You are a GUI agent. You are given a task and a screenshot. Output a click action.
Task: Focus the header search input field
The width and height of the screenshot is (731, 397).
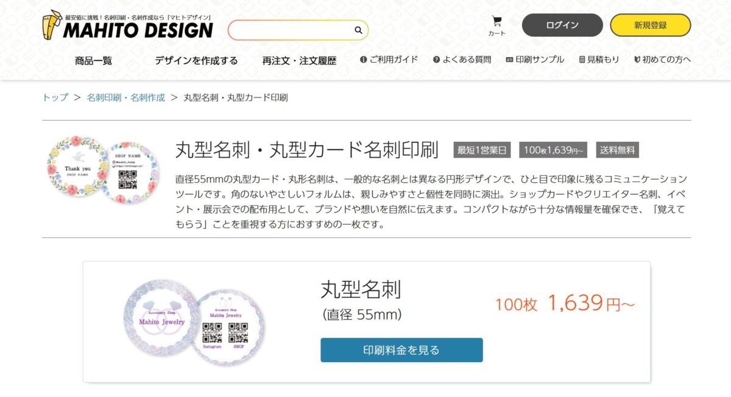point(291,30)
